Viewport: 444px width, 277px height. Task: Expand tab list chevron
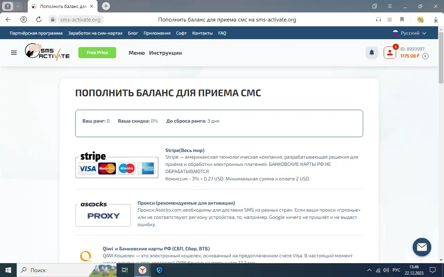tap(18, 6)
